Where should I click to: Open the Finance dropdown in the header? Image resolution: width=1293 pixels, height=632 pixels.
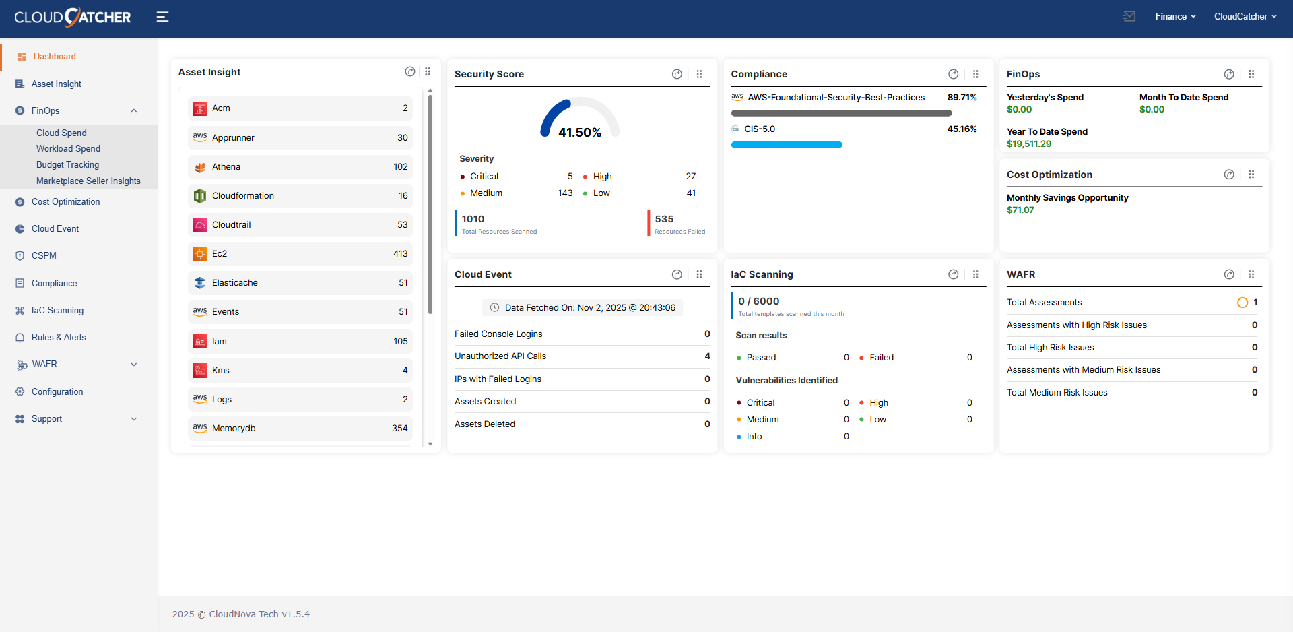tap(1174, 16)
